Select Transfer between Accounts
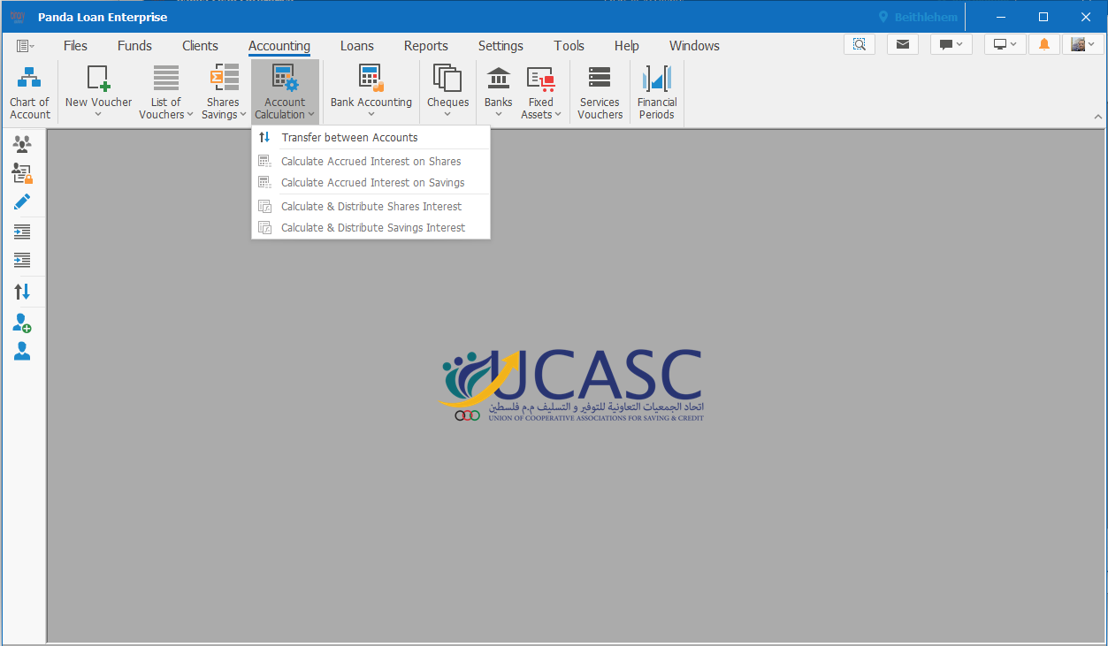This screenshot has height=646, width=1108. (x=371, y=137)
